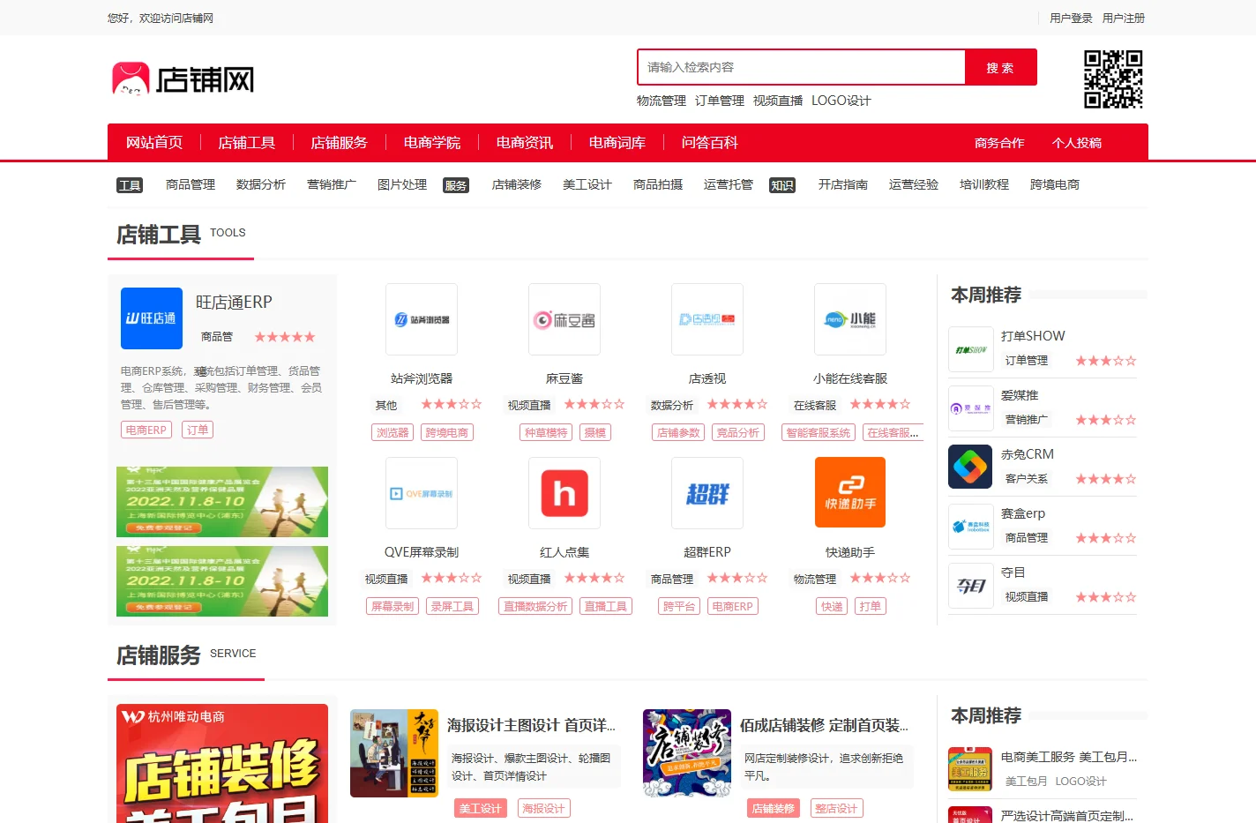The image size is (1256, 823).
Task: Open the 店铺服务 navigation item
Action: pos(340,143)
